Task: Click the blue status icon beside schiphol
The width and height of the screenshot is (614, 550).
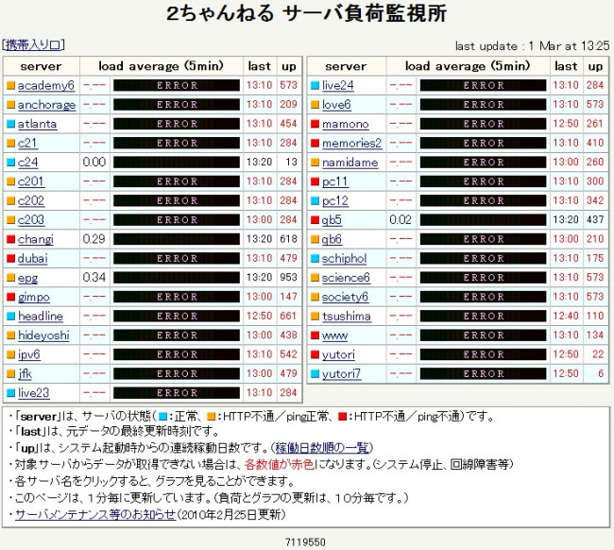Action: (x=315, y=258)
